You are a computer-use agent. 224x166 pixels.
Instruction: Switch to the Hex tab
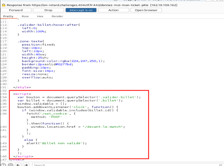pyautogui.click(x=40, y=16)
